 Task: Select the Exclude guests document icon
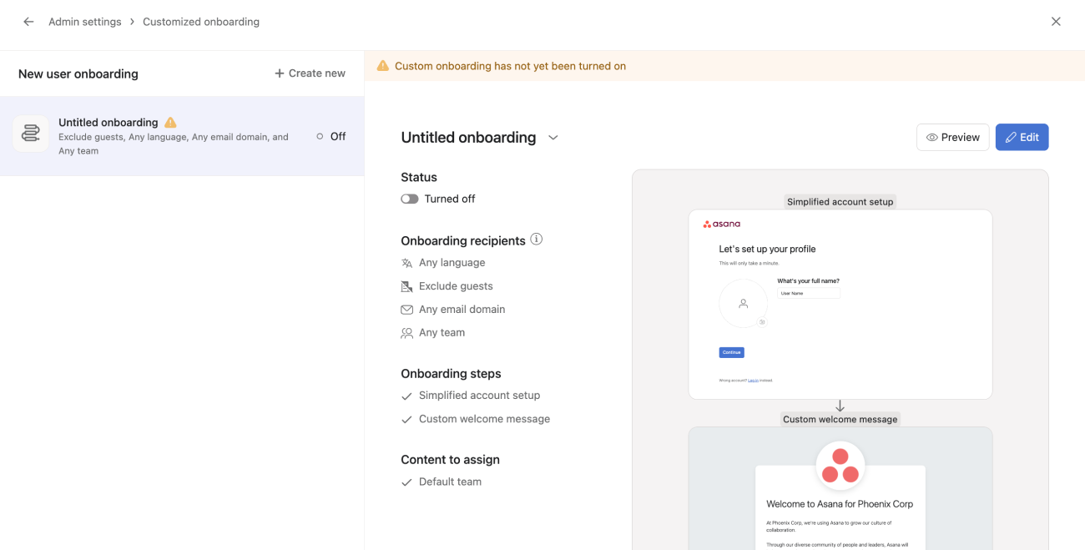click(406, 285)
